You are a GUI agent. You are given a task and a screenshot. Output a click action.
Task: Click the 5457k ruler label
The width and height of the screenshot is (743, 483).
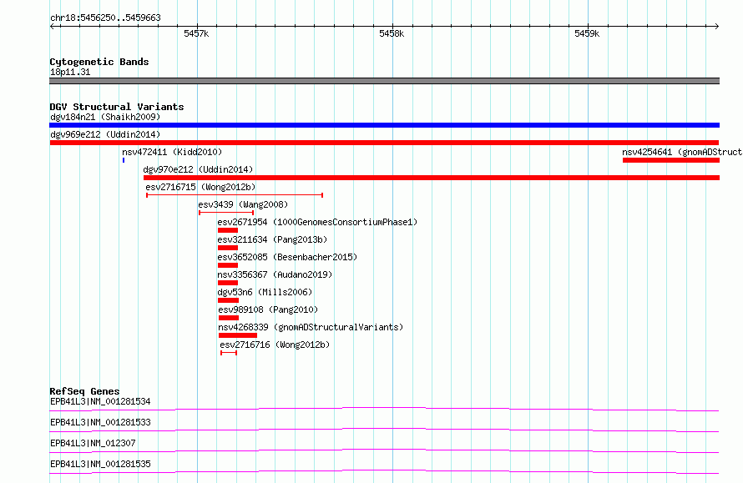tap(196, 33)
